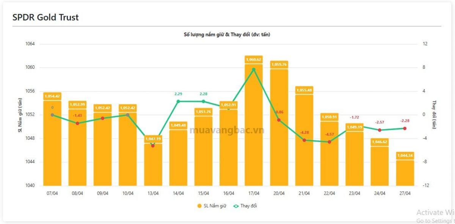Click the chart title Số lượng nắm giữ & Thay đổi
Image resolution: width=455 pixels, height=224 pixels.
point(227,35)
